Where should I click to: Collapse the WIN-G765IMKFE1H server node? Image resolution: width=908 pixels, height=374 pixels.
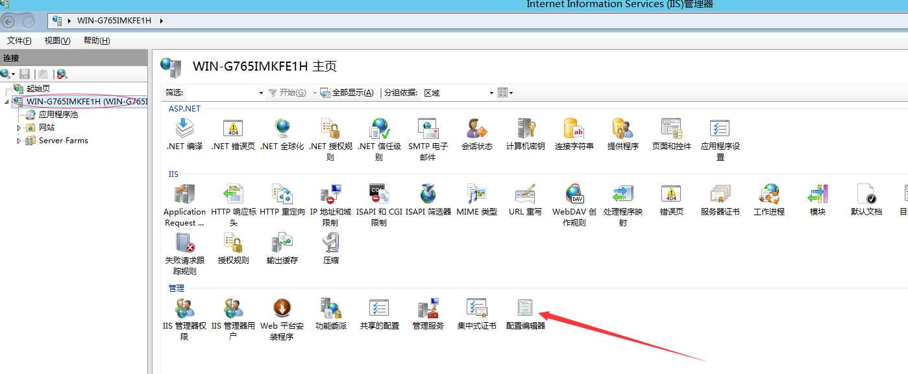click(x=7, y=102)
